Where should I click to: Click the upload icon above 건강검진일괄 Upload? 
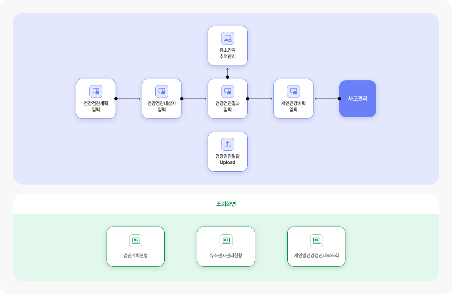(x=228, y=144)
